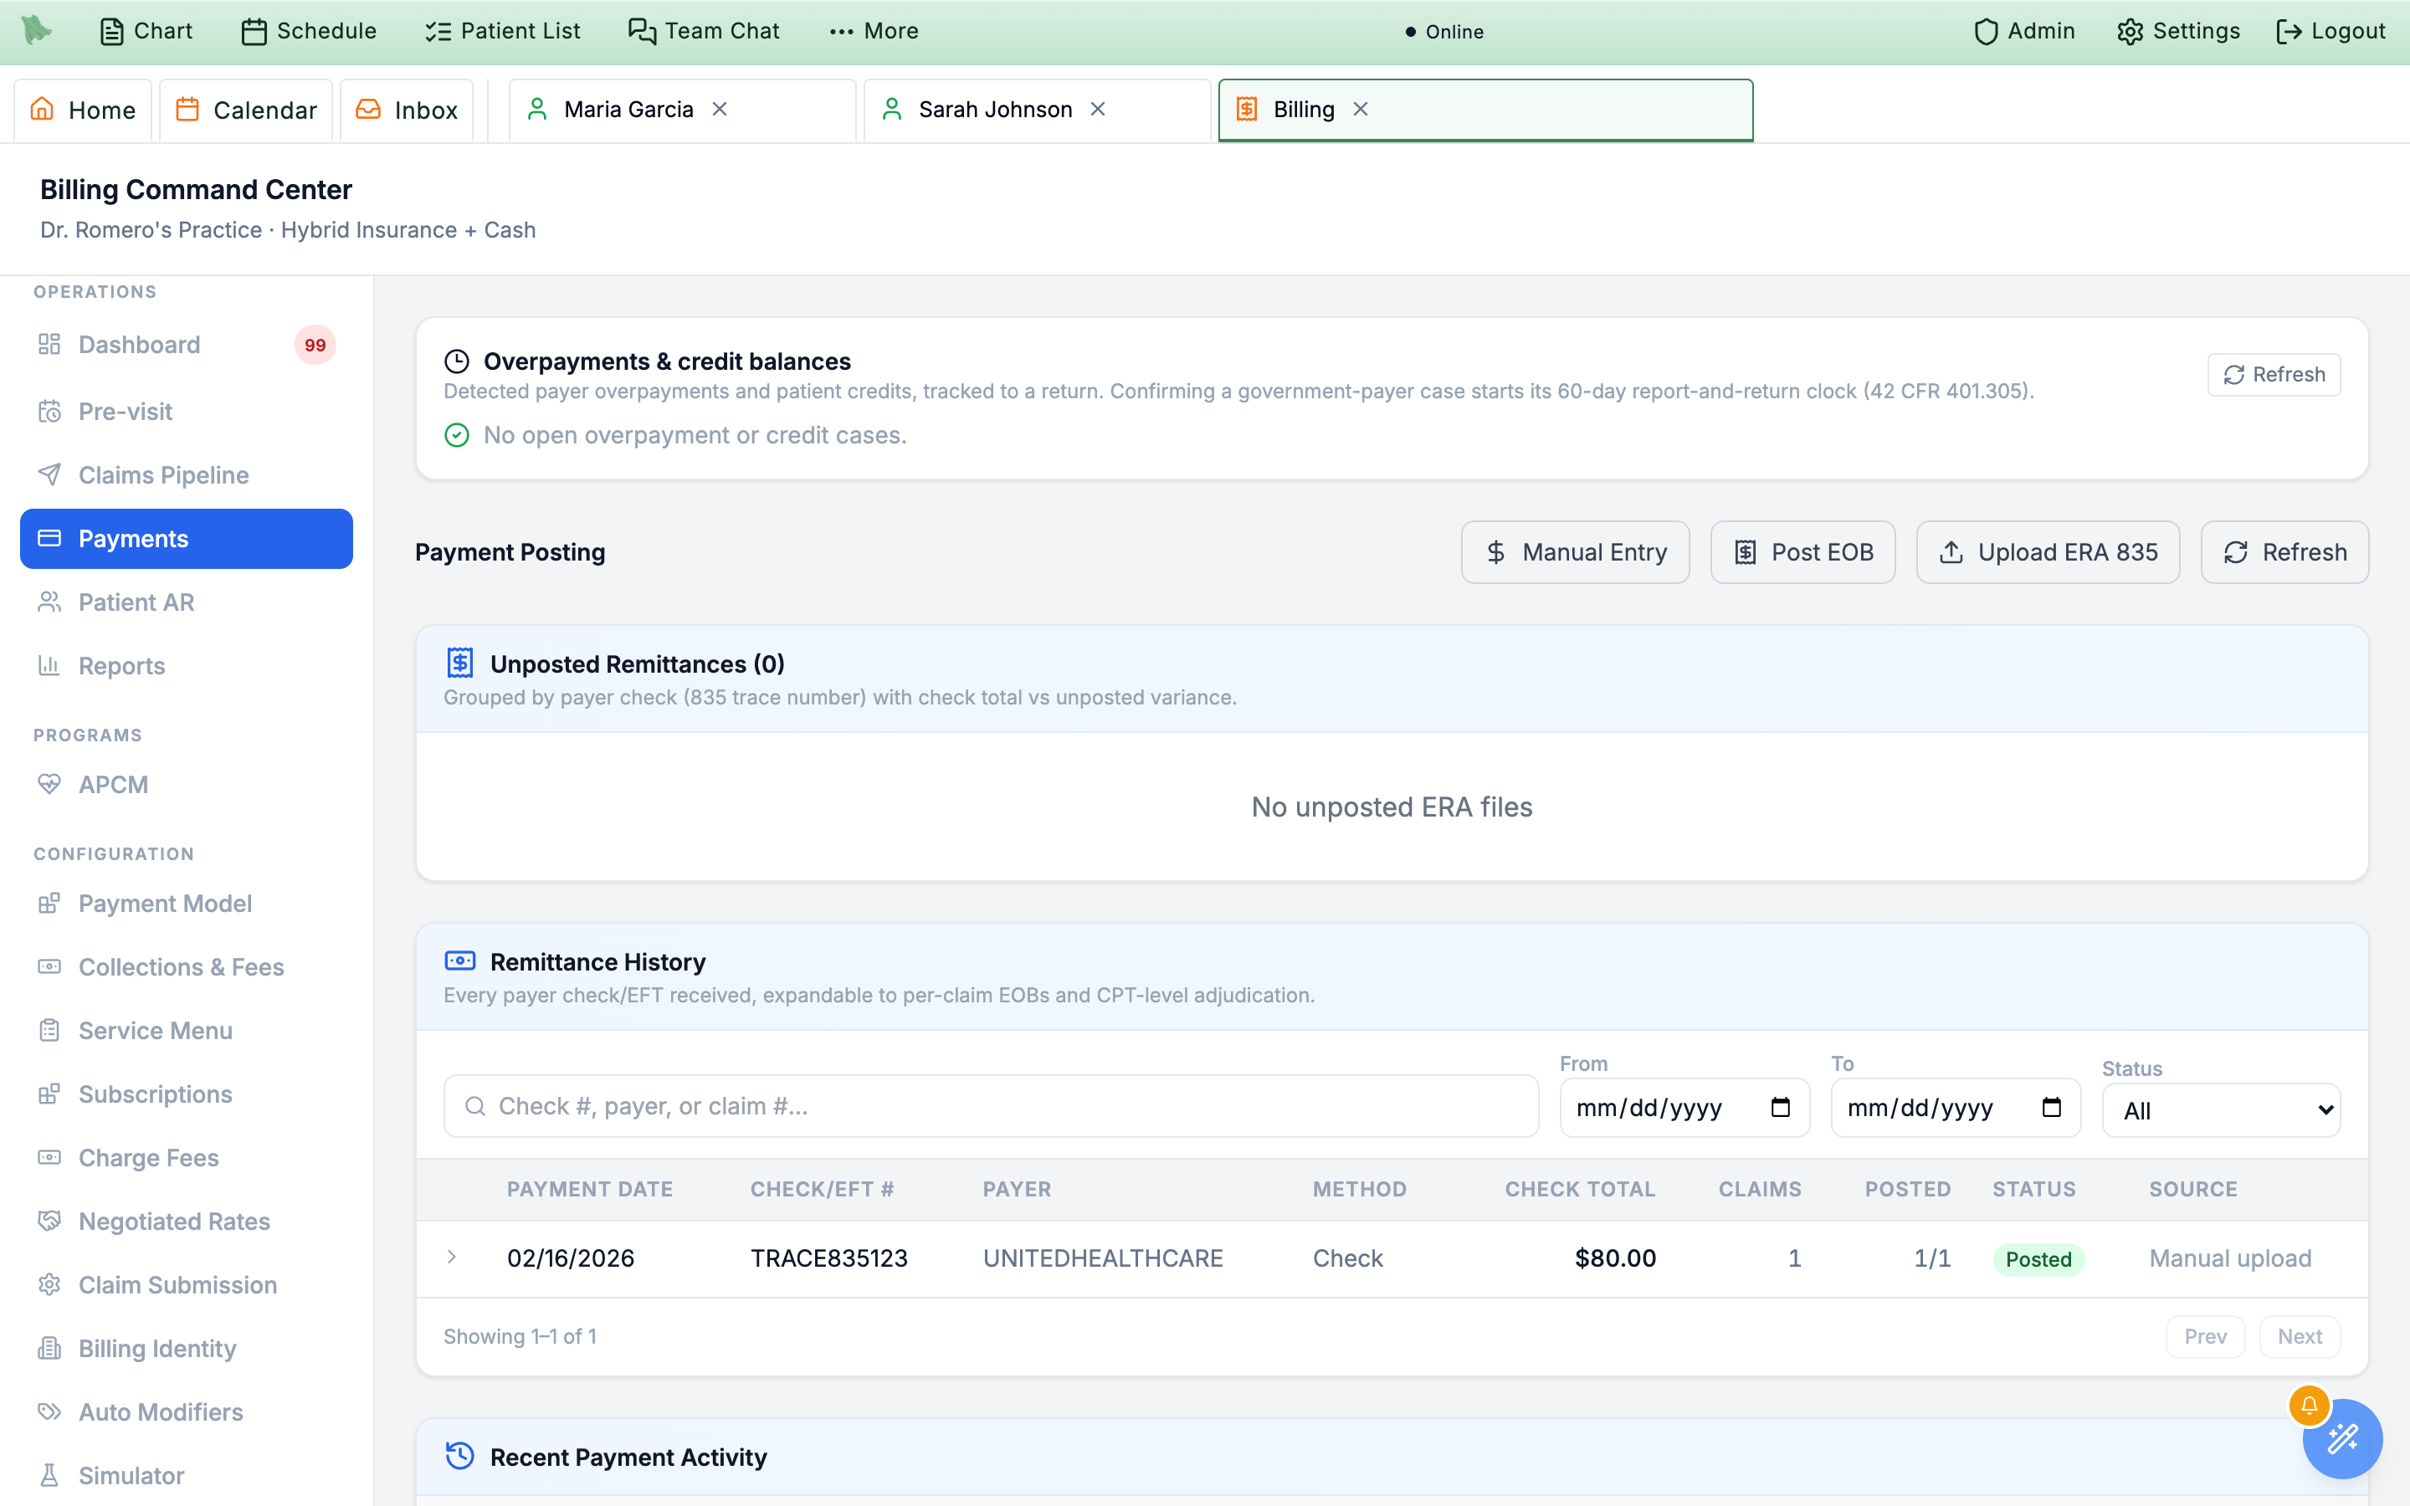
Task: Open Pre-visit in the sidebar
Action: pyautogui.click(x=187, y=412)
